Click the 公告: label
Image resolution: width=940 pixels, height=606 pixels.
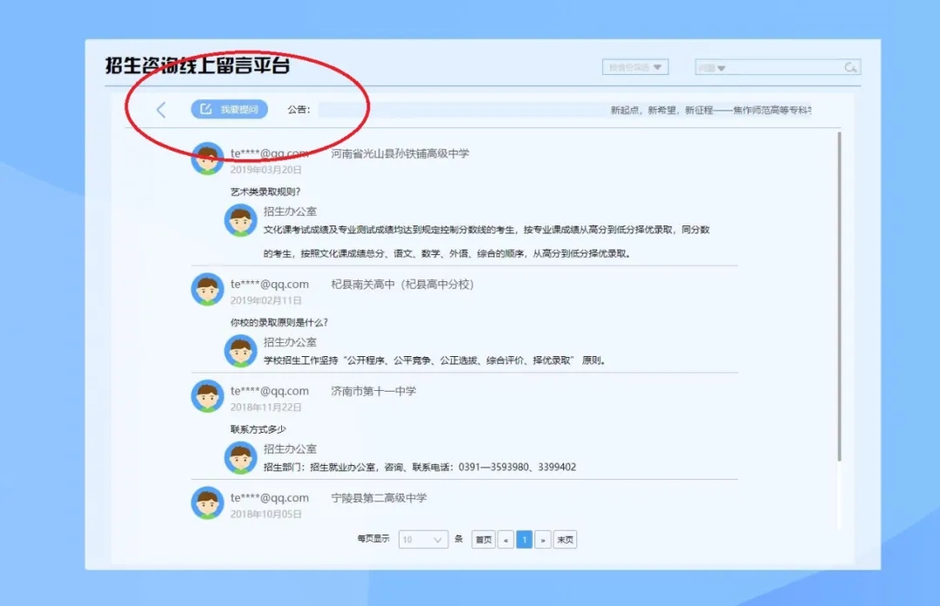[x=299, y=109]
